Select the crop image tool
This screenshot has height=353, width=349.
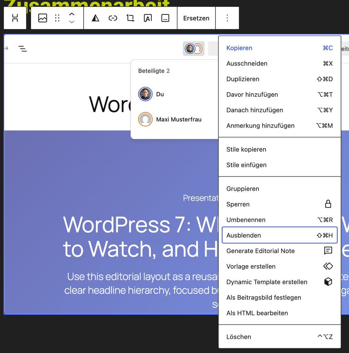tap(130, 18)
